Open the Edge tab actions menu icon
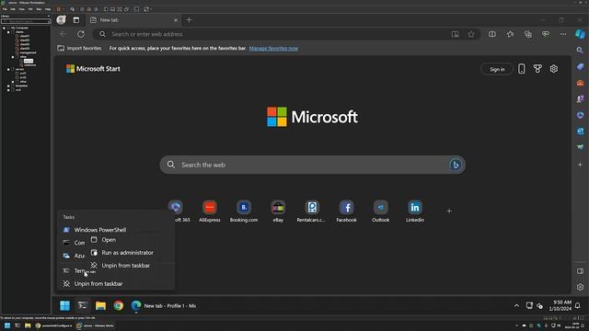Screen dimensions: 589x331 pyautogui.click(x=76, y=20)
